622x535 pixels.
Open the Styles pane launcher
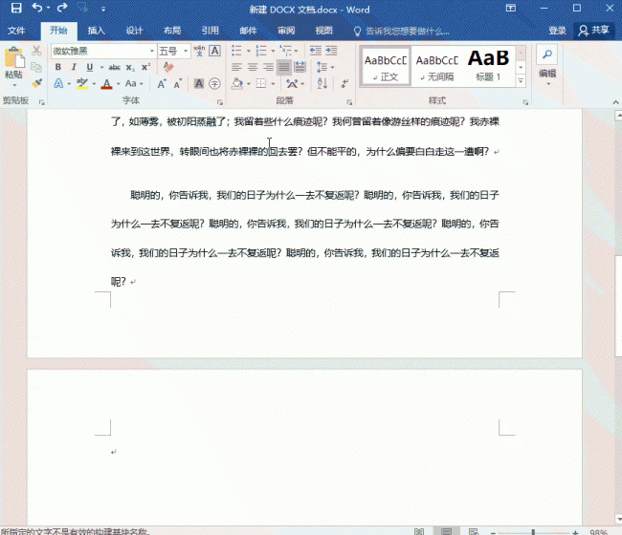coord(525,102)
